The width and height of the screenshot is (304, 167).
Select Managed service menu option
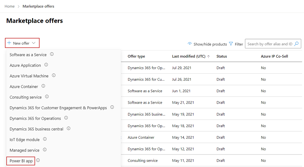click(x=25, y=150)
